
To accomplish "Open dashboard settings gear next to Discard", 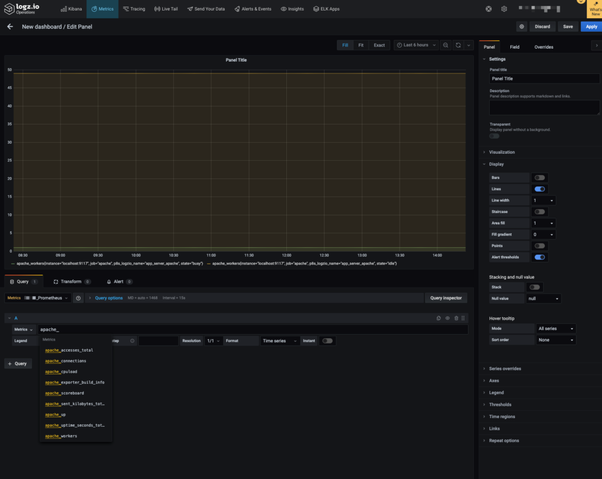I will click(521, 26).
